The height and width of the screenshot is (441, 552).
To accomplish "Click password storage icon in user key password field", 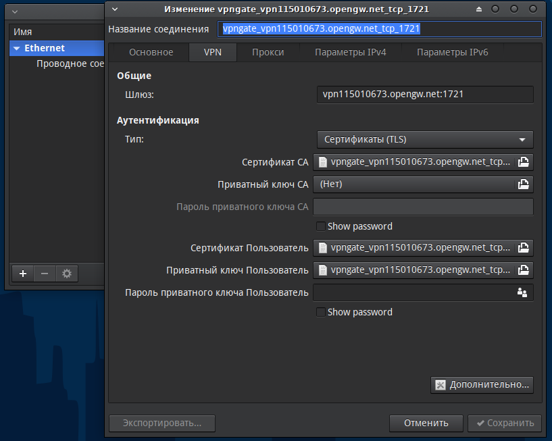I will [x=522, y=292].
